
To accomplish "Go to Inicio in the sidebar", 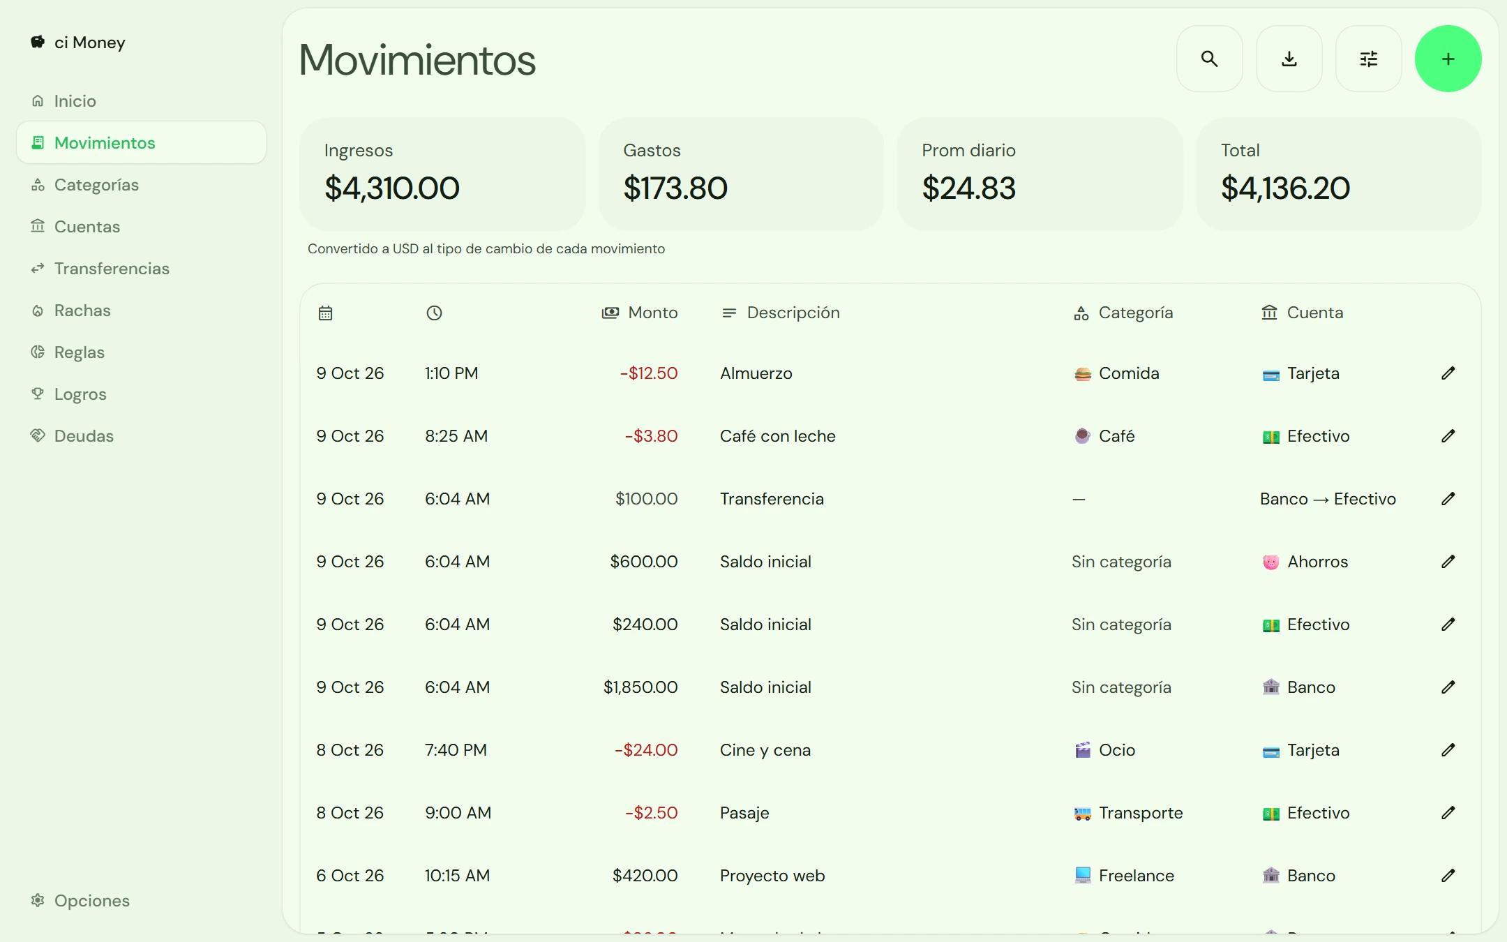I will pyautogui.click(x=141, y=101).
